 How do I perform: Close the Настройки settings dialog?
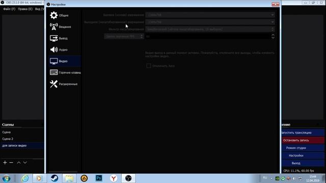click(x=275, y=5)
